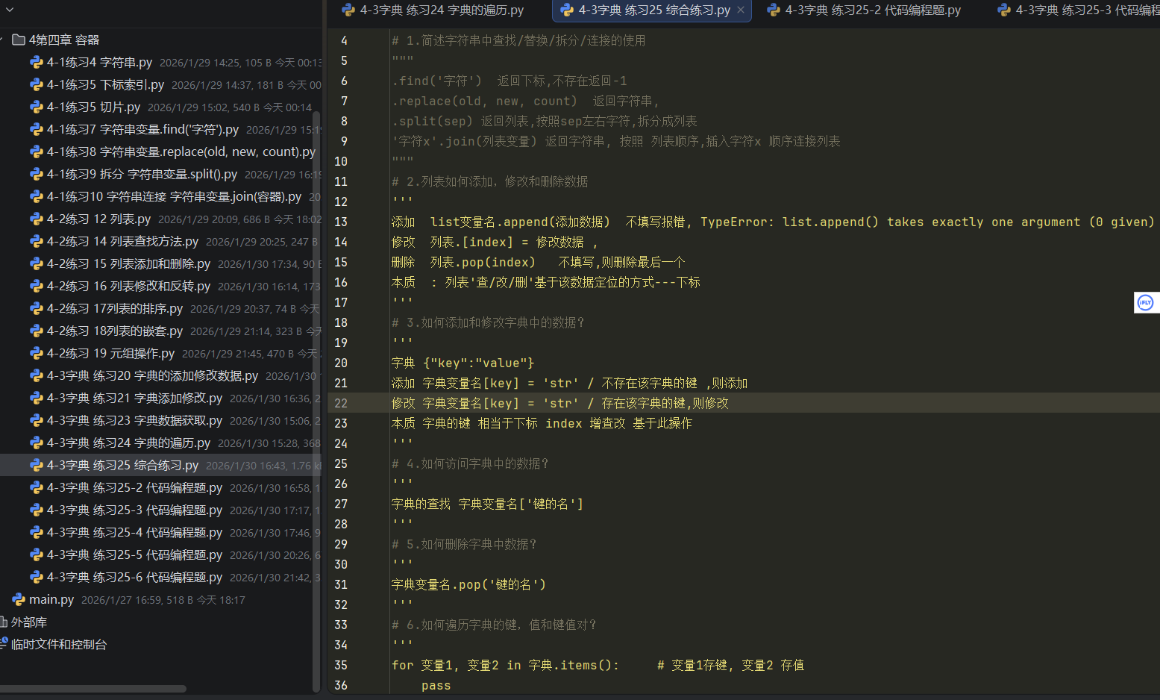Open file 4-1练习4 字符串.py
The width and height of the screenshot is (1160, 700).
[x=99, y=62]
